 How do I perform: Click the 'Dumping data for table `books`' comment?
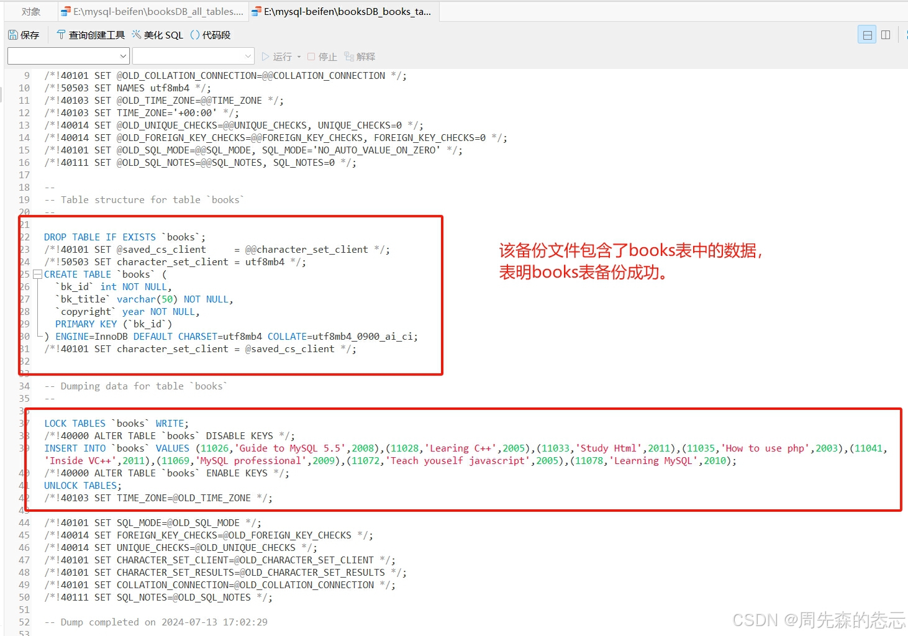coord(136,386)
